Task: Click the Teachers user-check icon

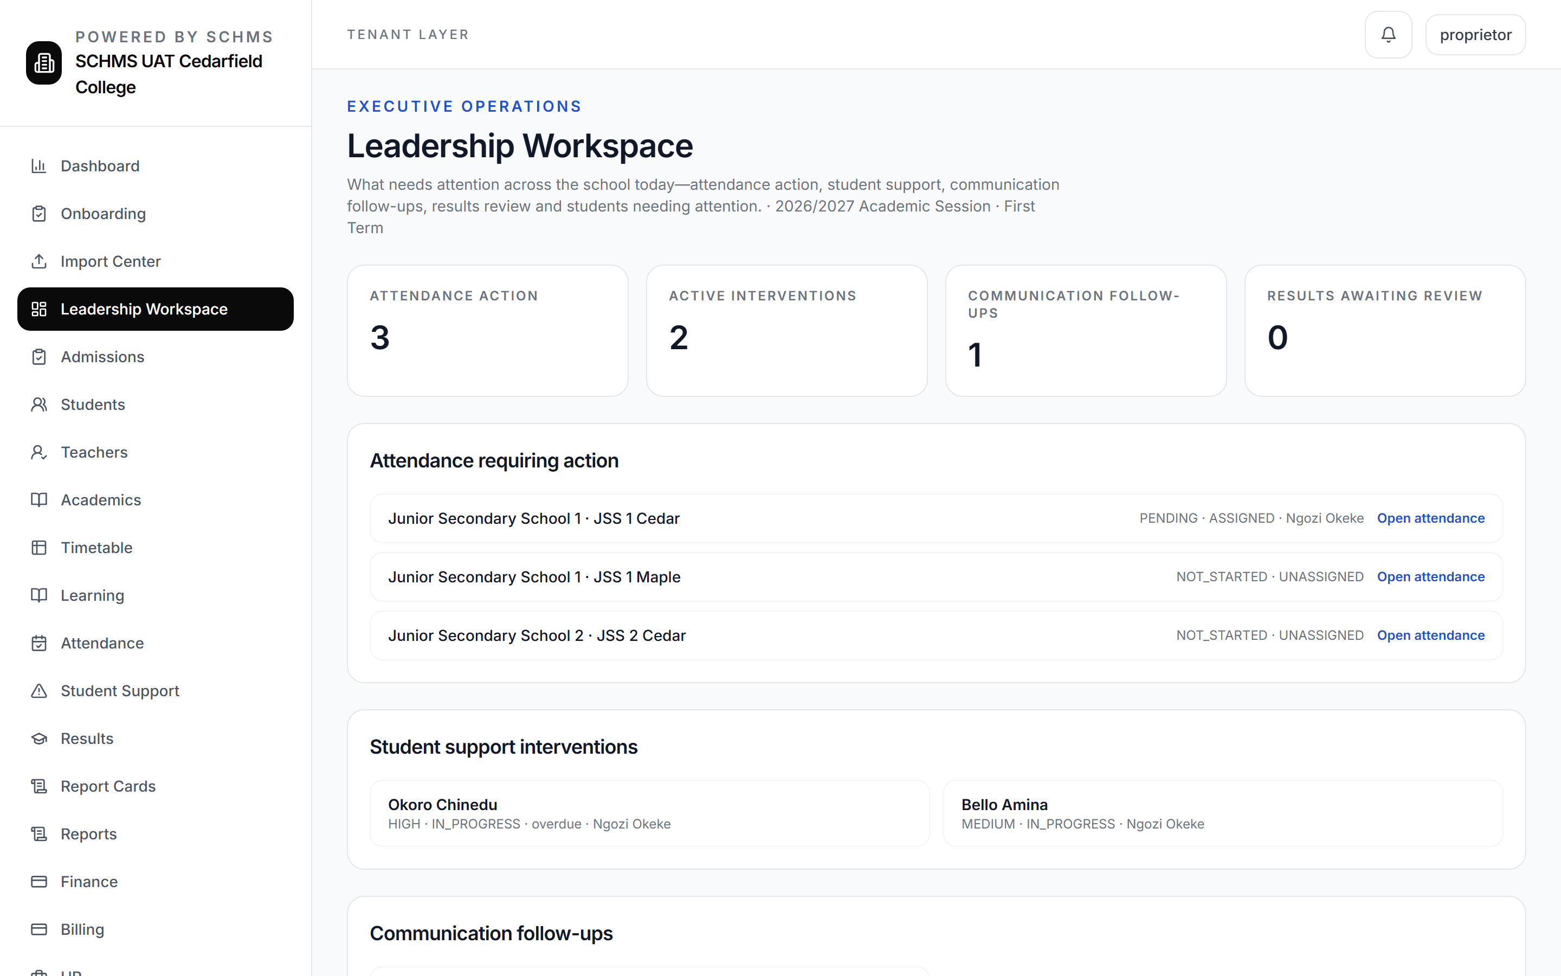Action: pyautogui.click(x=38, y=453)
